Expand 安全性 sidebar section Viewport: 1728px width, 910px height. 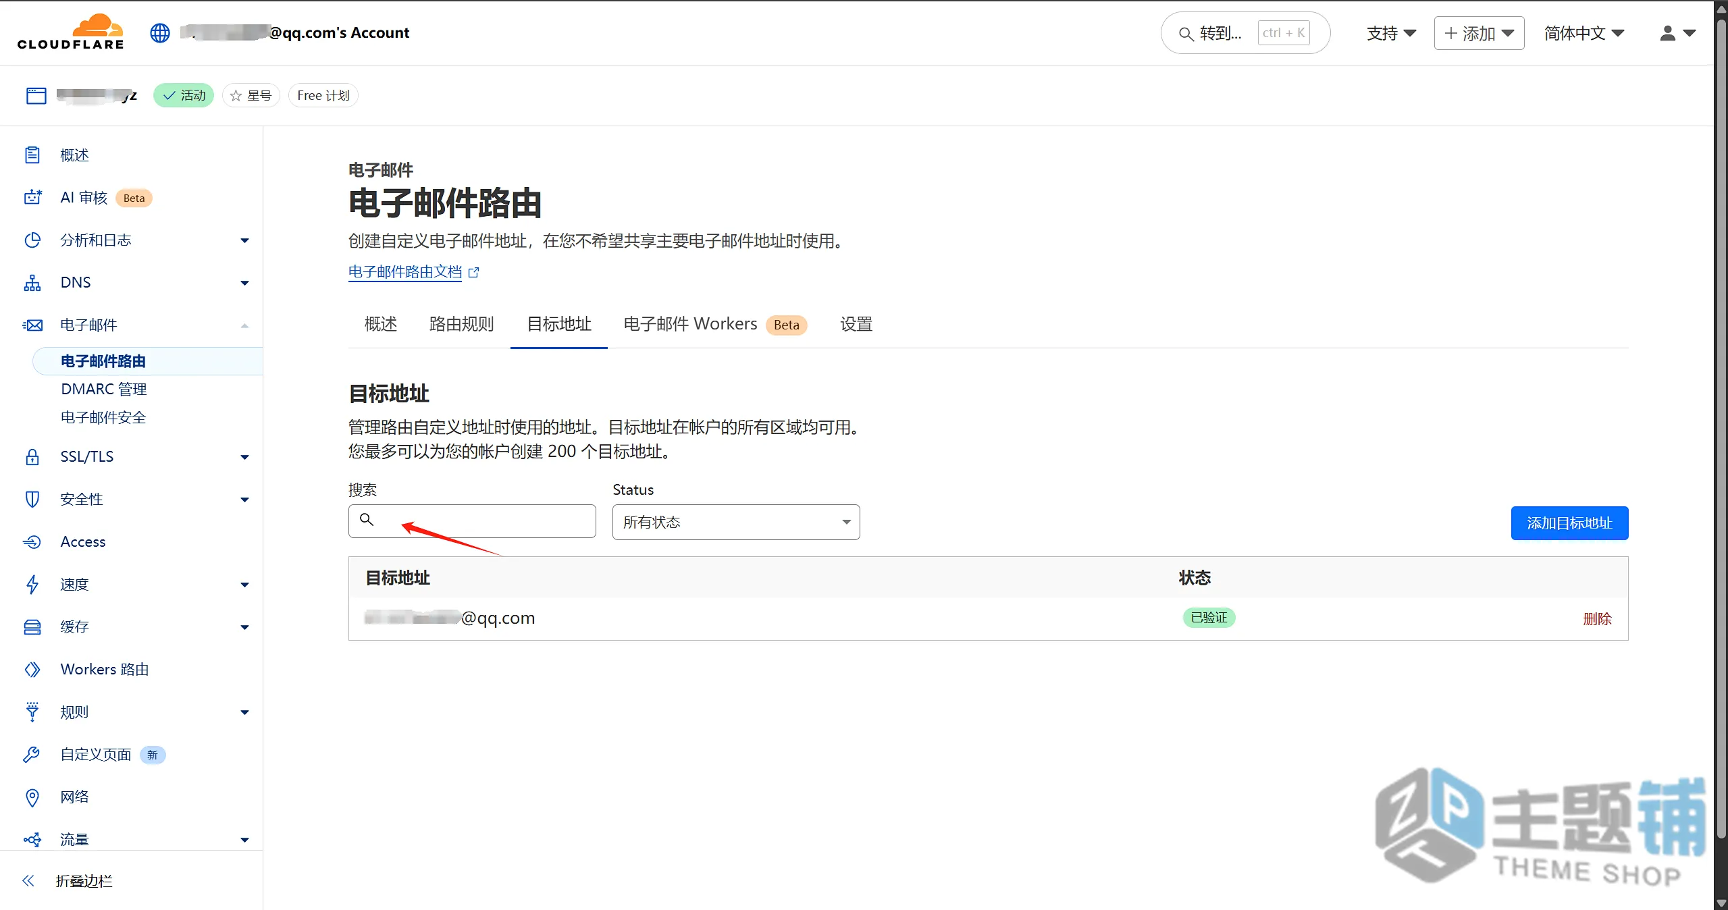(x=245, y=500)
